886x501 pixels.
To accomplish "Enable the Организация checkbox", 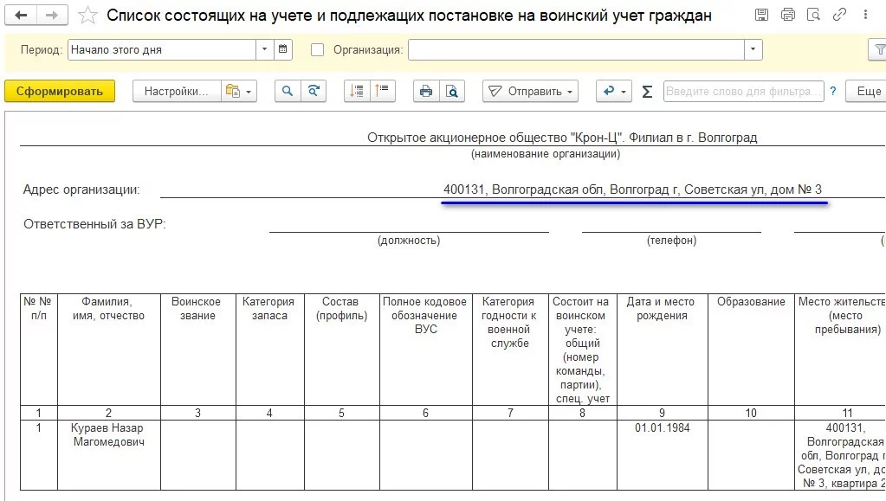I will coord(320,48).
